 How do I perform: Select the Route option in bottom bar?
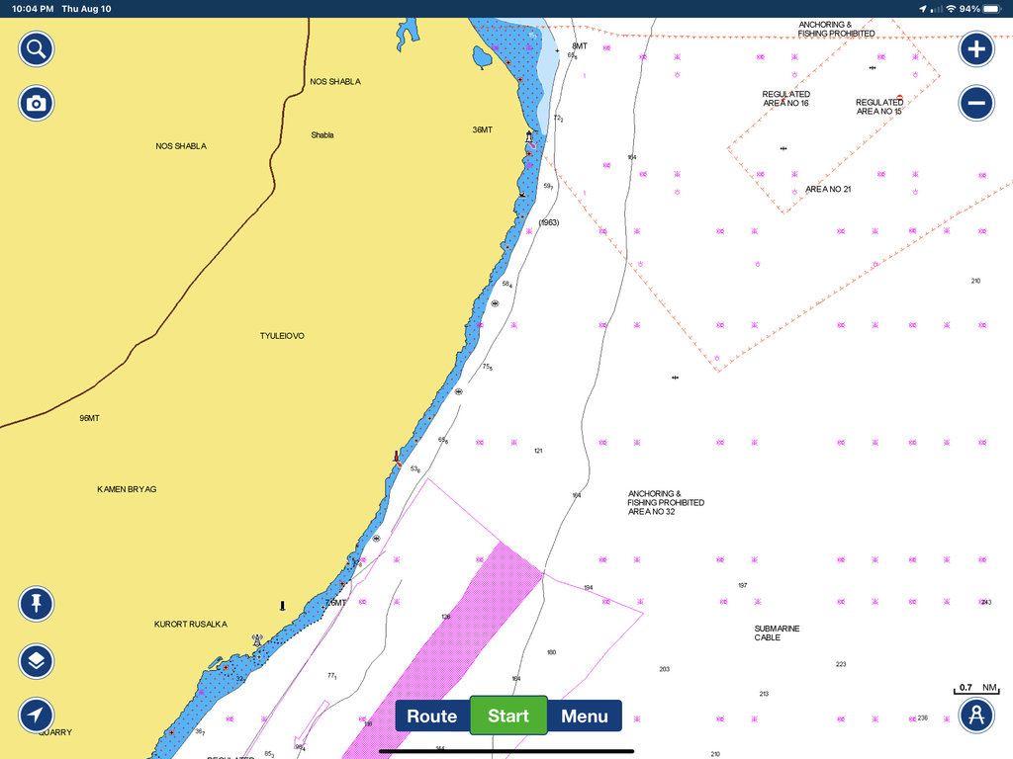click(432, 716)
